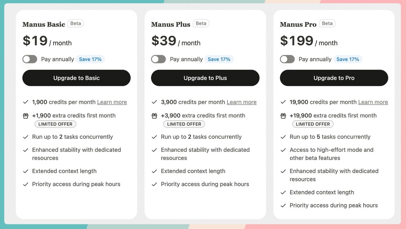Screen dimensions: 406x229
Task: Click checkmark next to high-effort mode access
Action: click(283, 150)
